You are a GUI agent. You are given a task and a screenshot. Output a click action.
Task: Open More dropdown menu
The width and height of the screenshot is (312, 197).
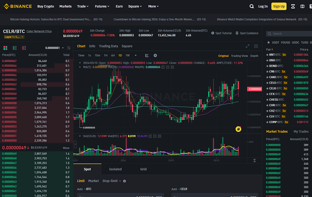(x=153, y=6)
